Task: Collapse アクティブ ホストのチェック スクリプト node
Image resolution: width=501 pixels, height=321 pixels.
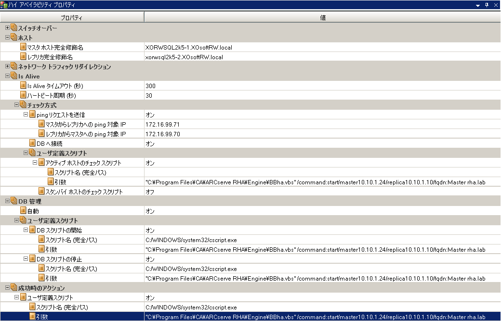Action: 35,162
